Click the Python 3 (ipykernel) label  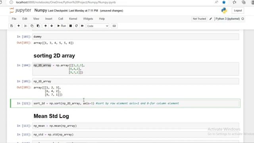227,19
